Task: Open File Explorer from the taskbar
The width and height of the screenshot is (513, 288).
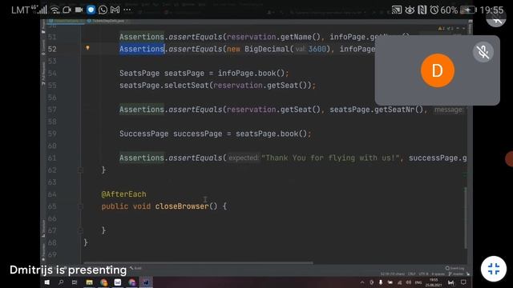Action: point(89,282)
